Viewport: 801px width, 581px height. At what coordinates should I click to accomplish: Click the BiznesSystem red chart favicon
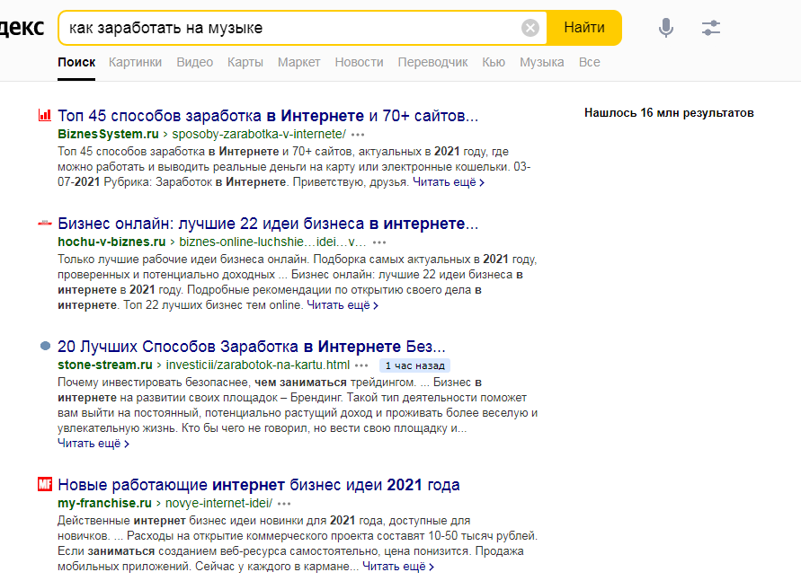pos(45,115)
